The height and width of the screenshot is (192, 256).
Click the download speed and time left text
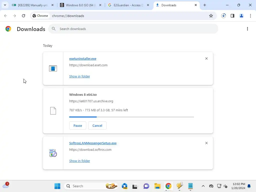tap(98, 110)
